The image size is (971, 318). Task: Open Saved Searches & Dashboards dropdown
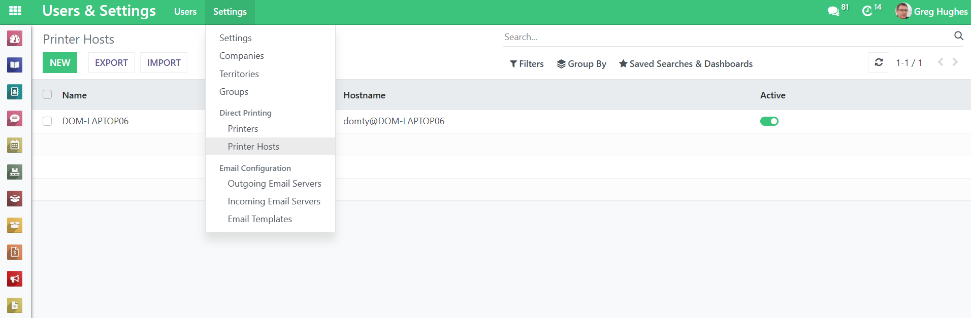tap(686, 64)
